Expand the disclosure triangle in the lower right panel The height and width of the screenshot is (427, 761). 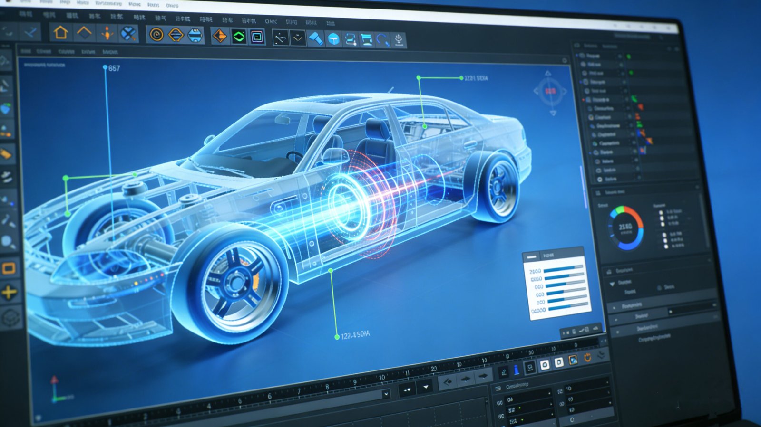(x=612, y=284)
